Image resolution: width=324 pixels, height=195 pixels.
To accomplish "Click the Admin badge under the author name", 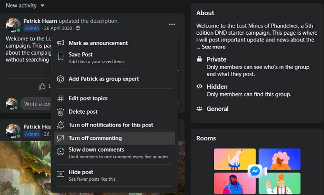I will [x=32, y=28].
